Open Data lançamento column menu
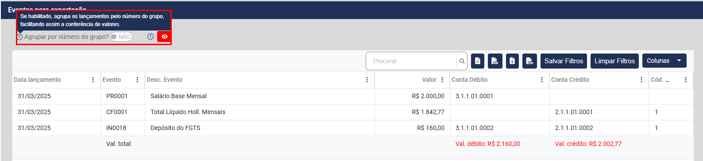This screenshot has width=703, height=161. click(x=93, y=80)
